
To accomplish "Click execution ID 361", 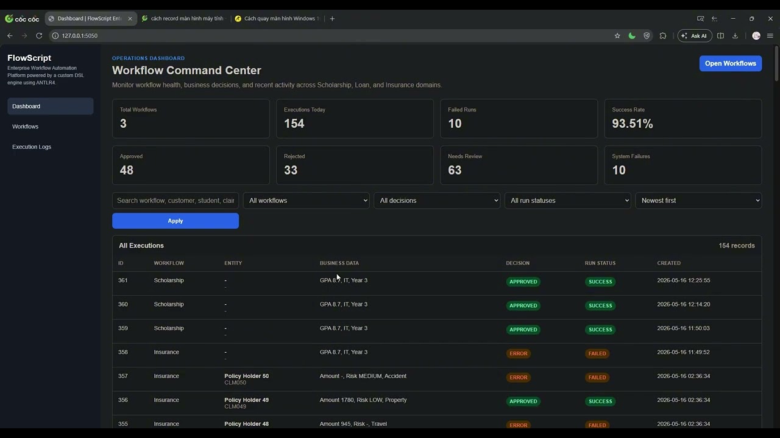I will (123, 280).
